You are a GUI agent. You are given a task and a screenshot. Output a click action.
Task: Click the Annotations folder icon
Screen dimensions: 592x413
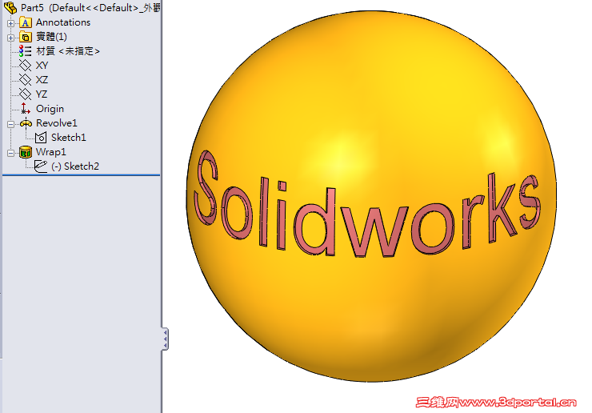(26, 22)
